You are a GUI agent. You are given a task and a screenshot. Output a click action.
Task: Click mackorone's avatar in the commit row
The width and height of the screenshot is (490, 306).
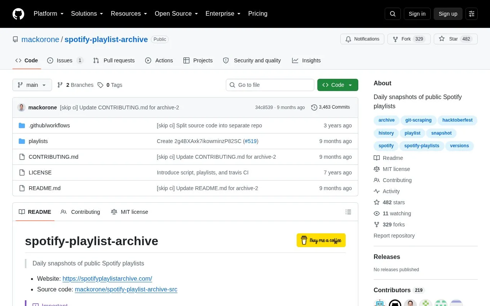click(x=21, y=107)
